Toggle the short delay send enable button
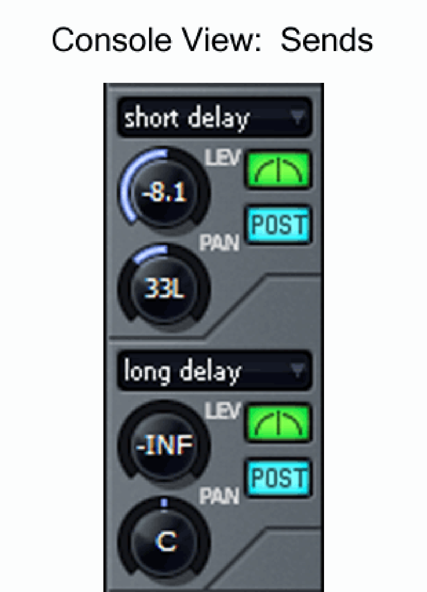The height and width of the screenshot is (592, 427). pos(278,170)
